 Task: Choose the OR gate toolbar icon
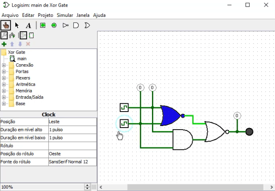pos(87,25)
